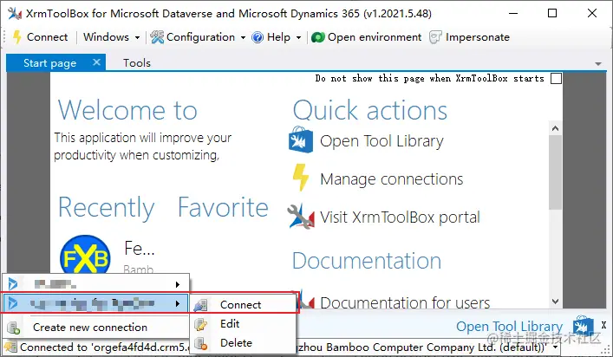Switch to the Tools tab
613x357 pixels.
click(136, 63)
